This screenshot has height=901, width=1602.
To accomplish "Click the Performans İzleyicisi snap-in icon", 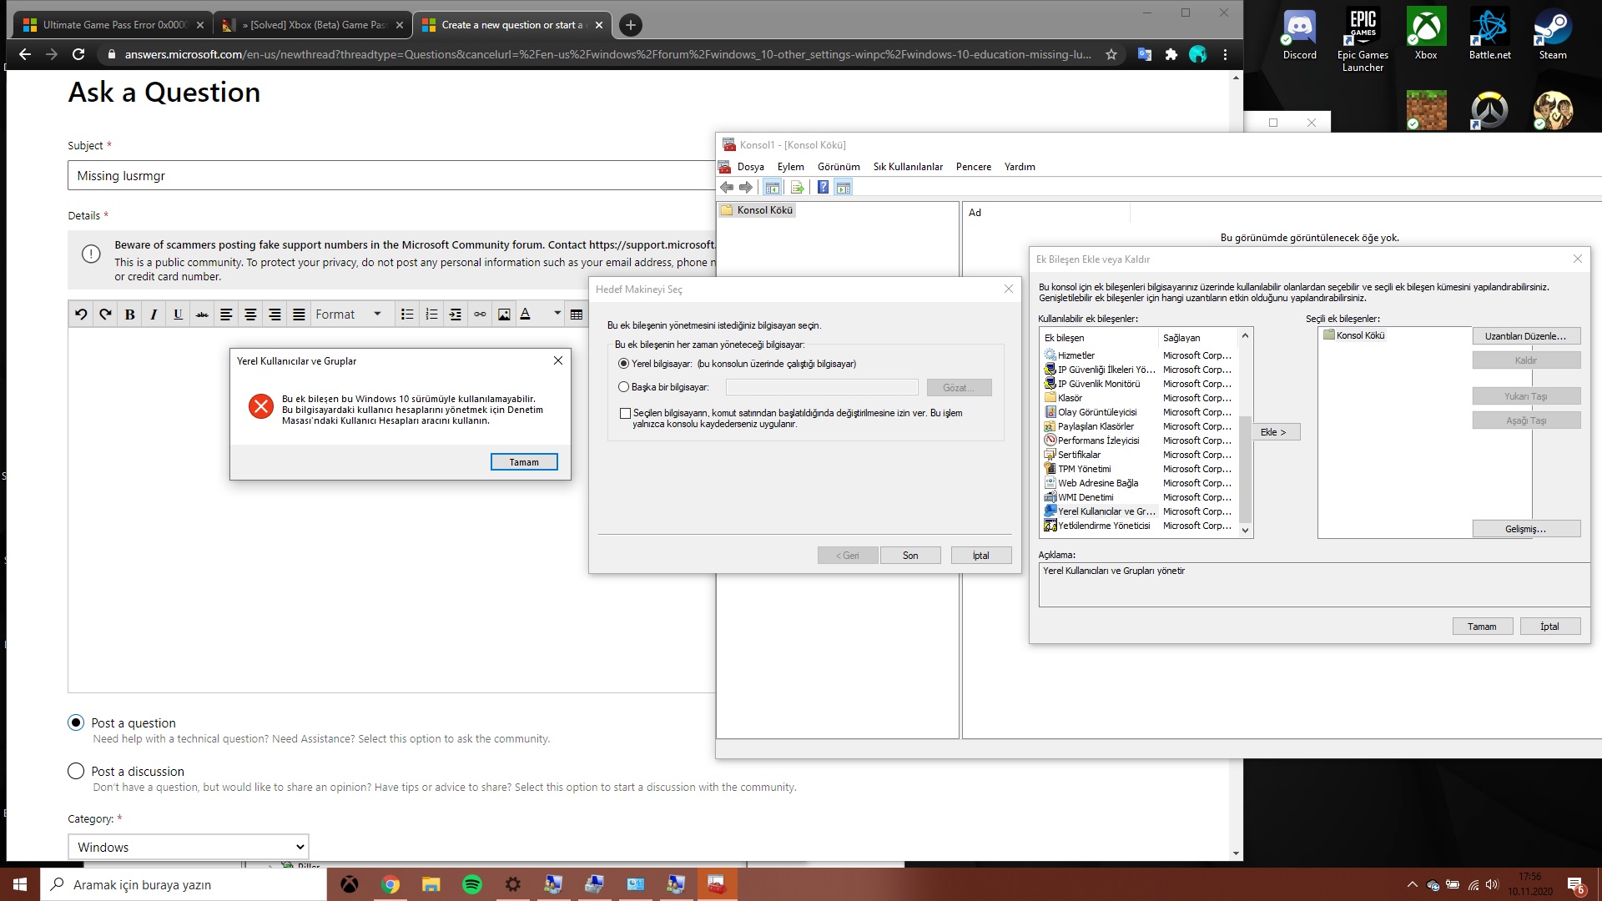I will click(1050, 439).
